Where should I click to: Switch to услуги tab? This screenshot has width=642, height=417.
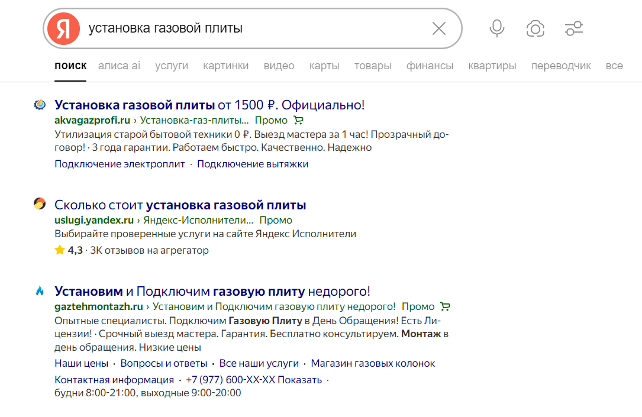tap(172, 66)
